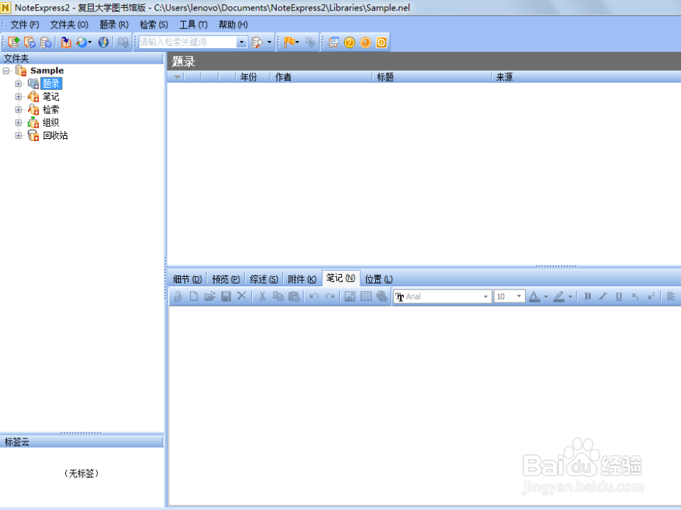Screen dimensions: 681x510
Task: Click the open database toolbar icon
Action: pos(30,42)
